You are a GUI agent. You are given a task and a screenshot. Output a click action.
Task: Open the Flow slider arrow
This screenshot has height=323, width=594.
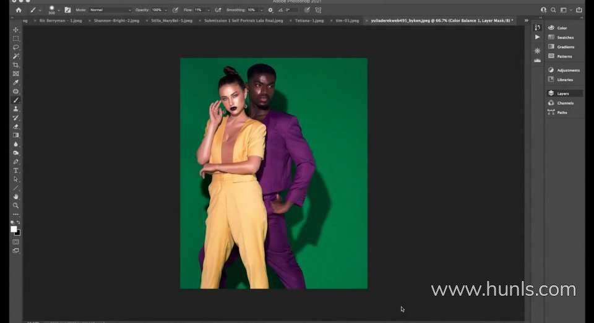point(209,10)
